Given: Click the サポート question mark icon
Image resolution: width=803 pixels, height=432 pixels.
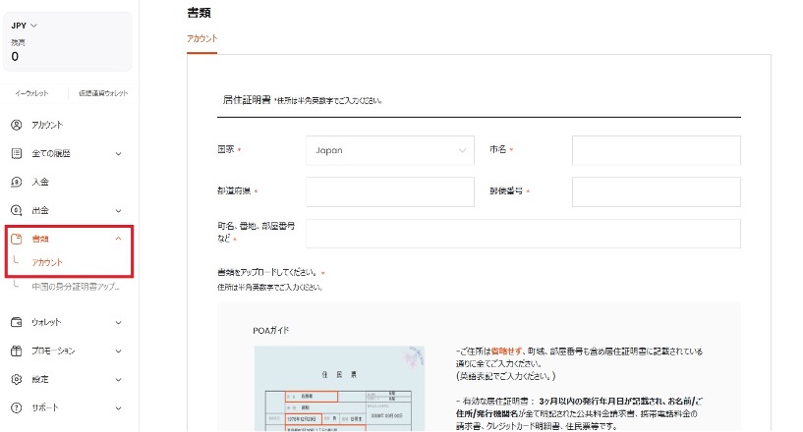Looking at the screenshot, I should click(x=16, y=407).
